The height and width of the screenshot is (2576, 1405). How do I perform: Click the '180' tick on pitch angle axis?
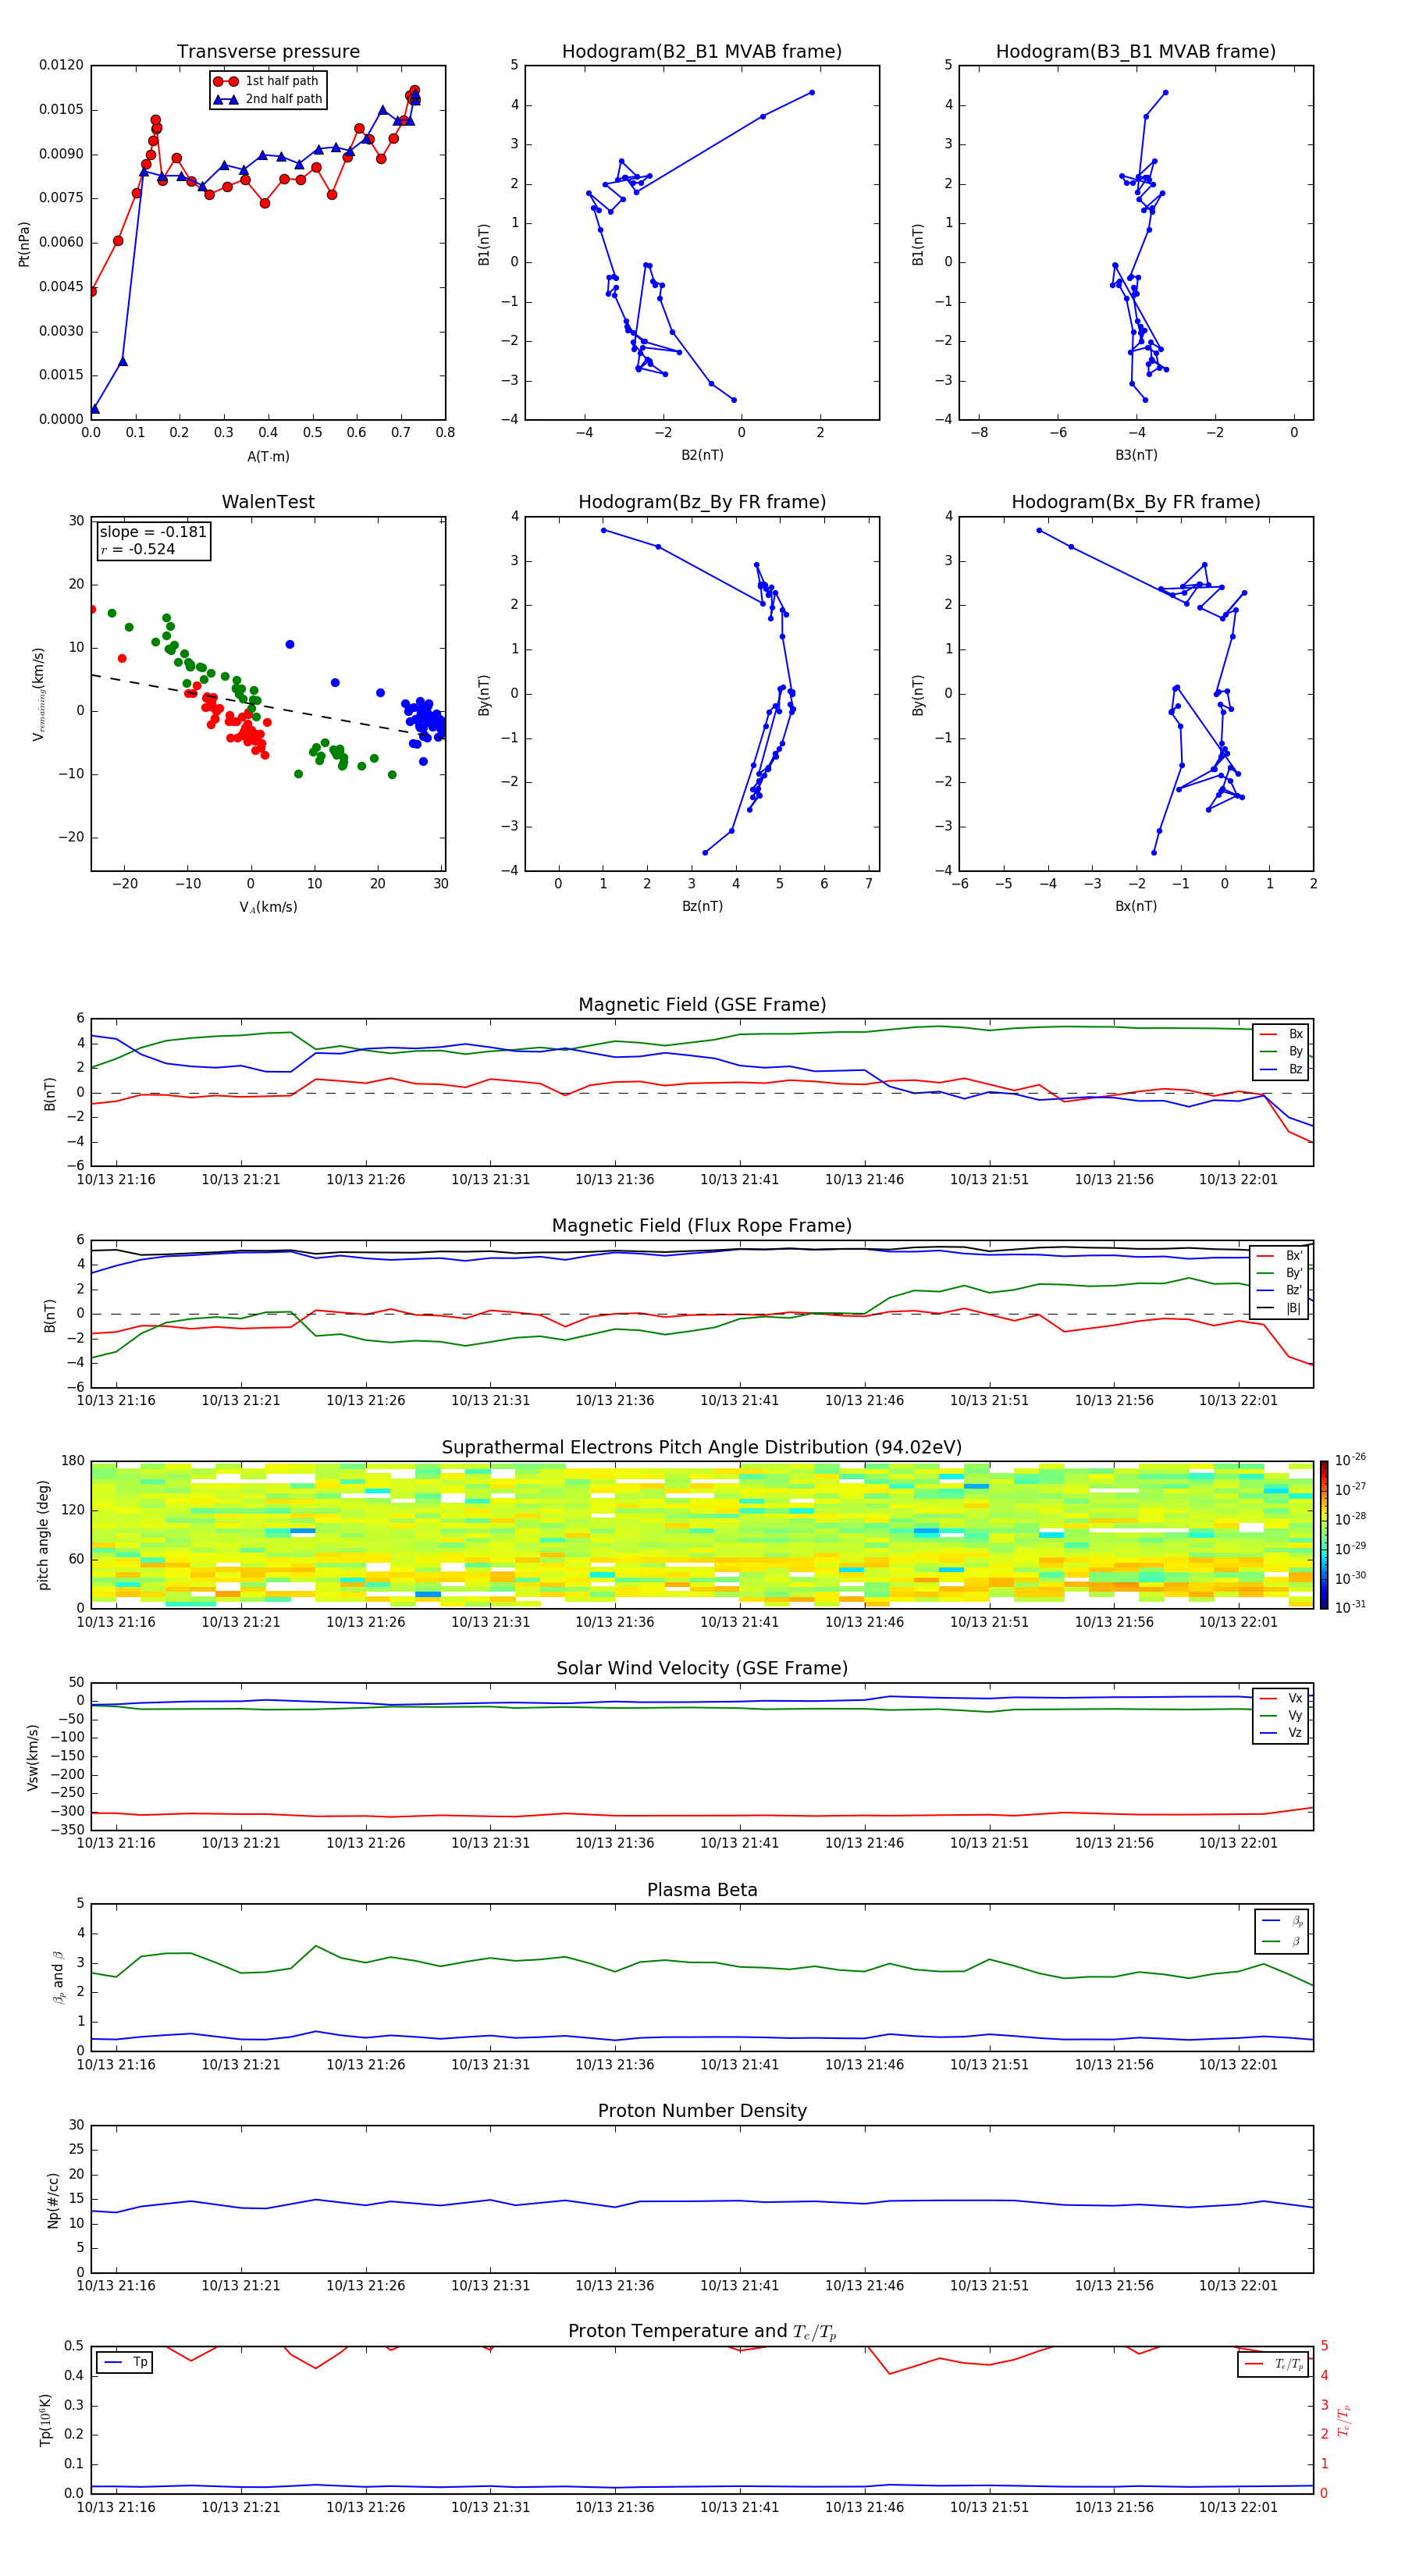[x=73, y=1461]
